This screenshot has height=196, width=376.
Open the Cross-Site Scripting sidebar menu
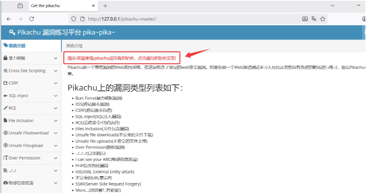tap(31, 71)
